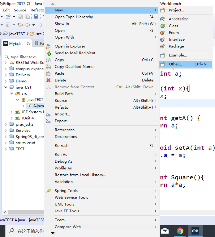
Task: Open the New wizard toolbar dropdown arrow
Action: click(14, 17)
